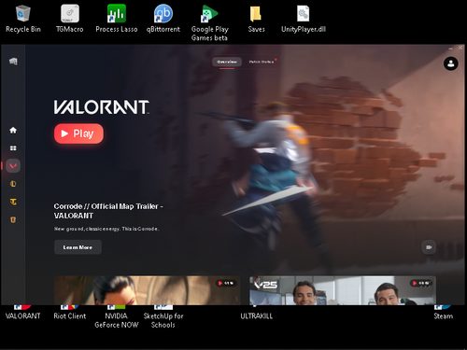Open the games library grid icon
Image resolution: width=467 pixels, height=350 pixels.
point(13,148)
